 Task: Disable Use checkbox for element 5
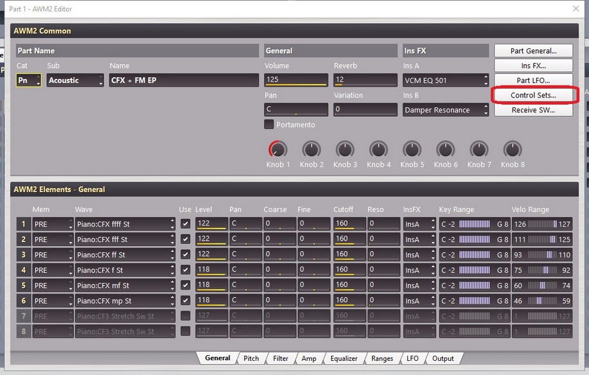click(185, 285)
